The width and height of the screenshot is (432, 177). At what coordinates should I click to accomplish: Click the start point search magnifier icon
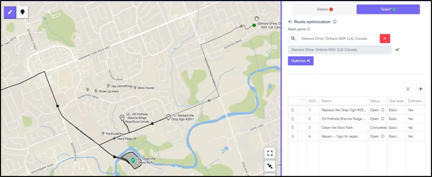point(293,38)
